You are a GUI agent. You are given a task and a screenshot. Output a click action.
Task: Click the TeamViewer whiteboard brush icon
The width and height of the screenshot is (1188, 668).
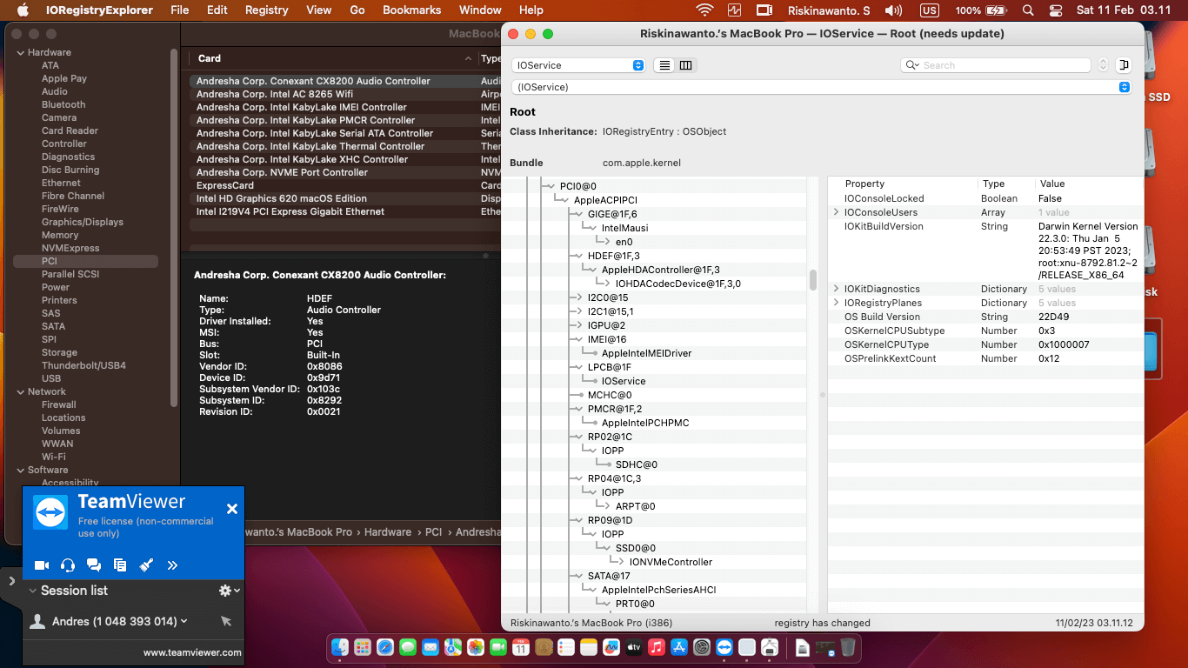[146, 565]
